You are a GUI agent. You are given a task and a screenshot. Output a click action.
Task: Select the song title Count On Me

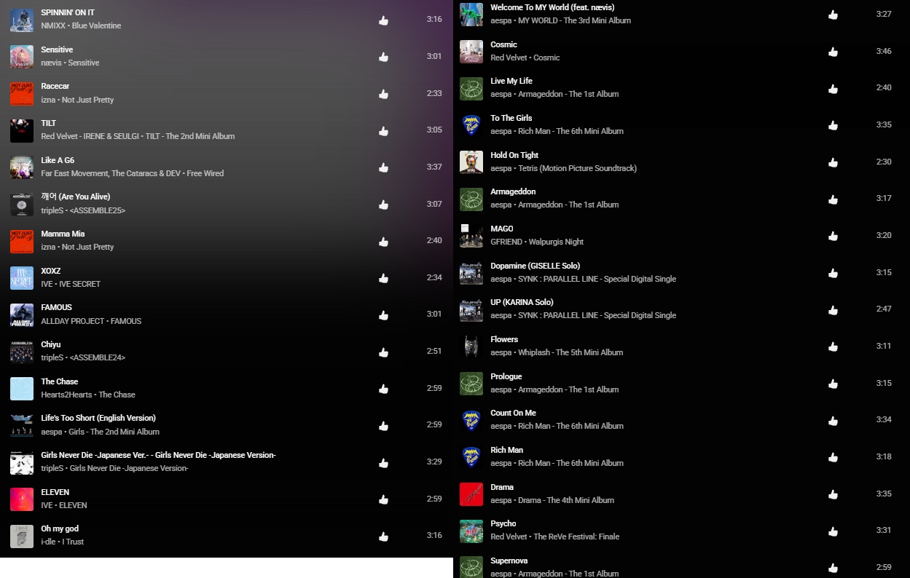[x=513, y=413]
